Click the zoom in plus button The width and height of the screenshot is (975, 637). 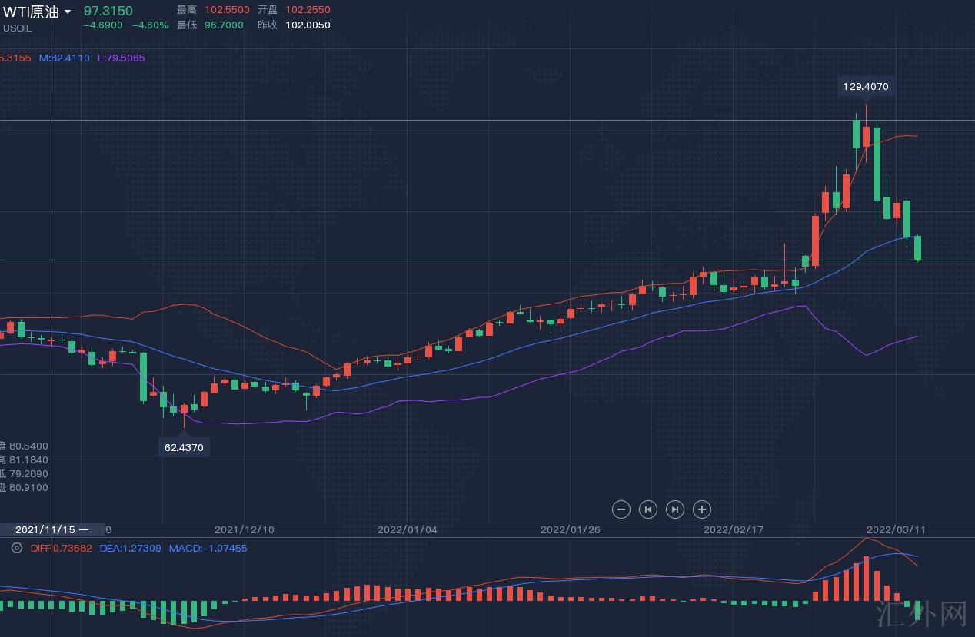[x=701, y=509]
